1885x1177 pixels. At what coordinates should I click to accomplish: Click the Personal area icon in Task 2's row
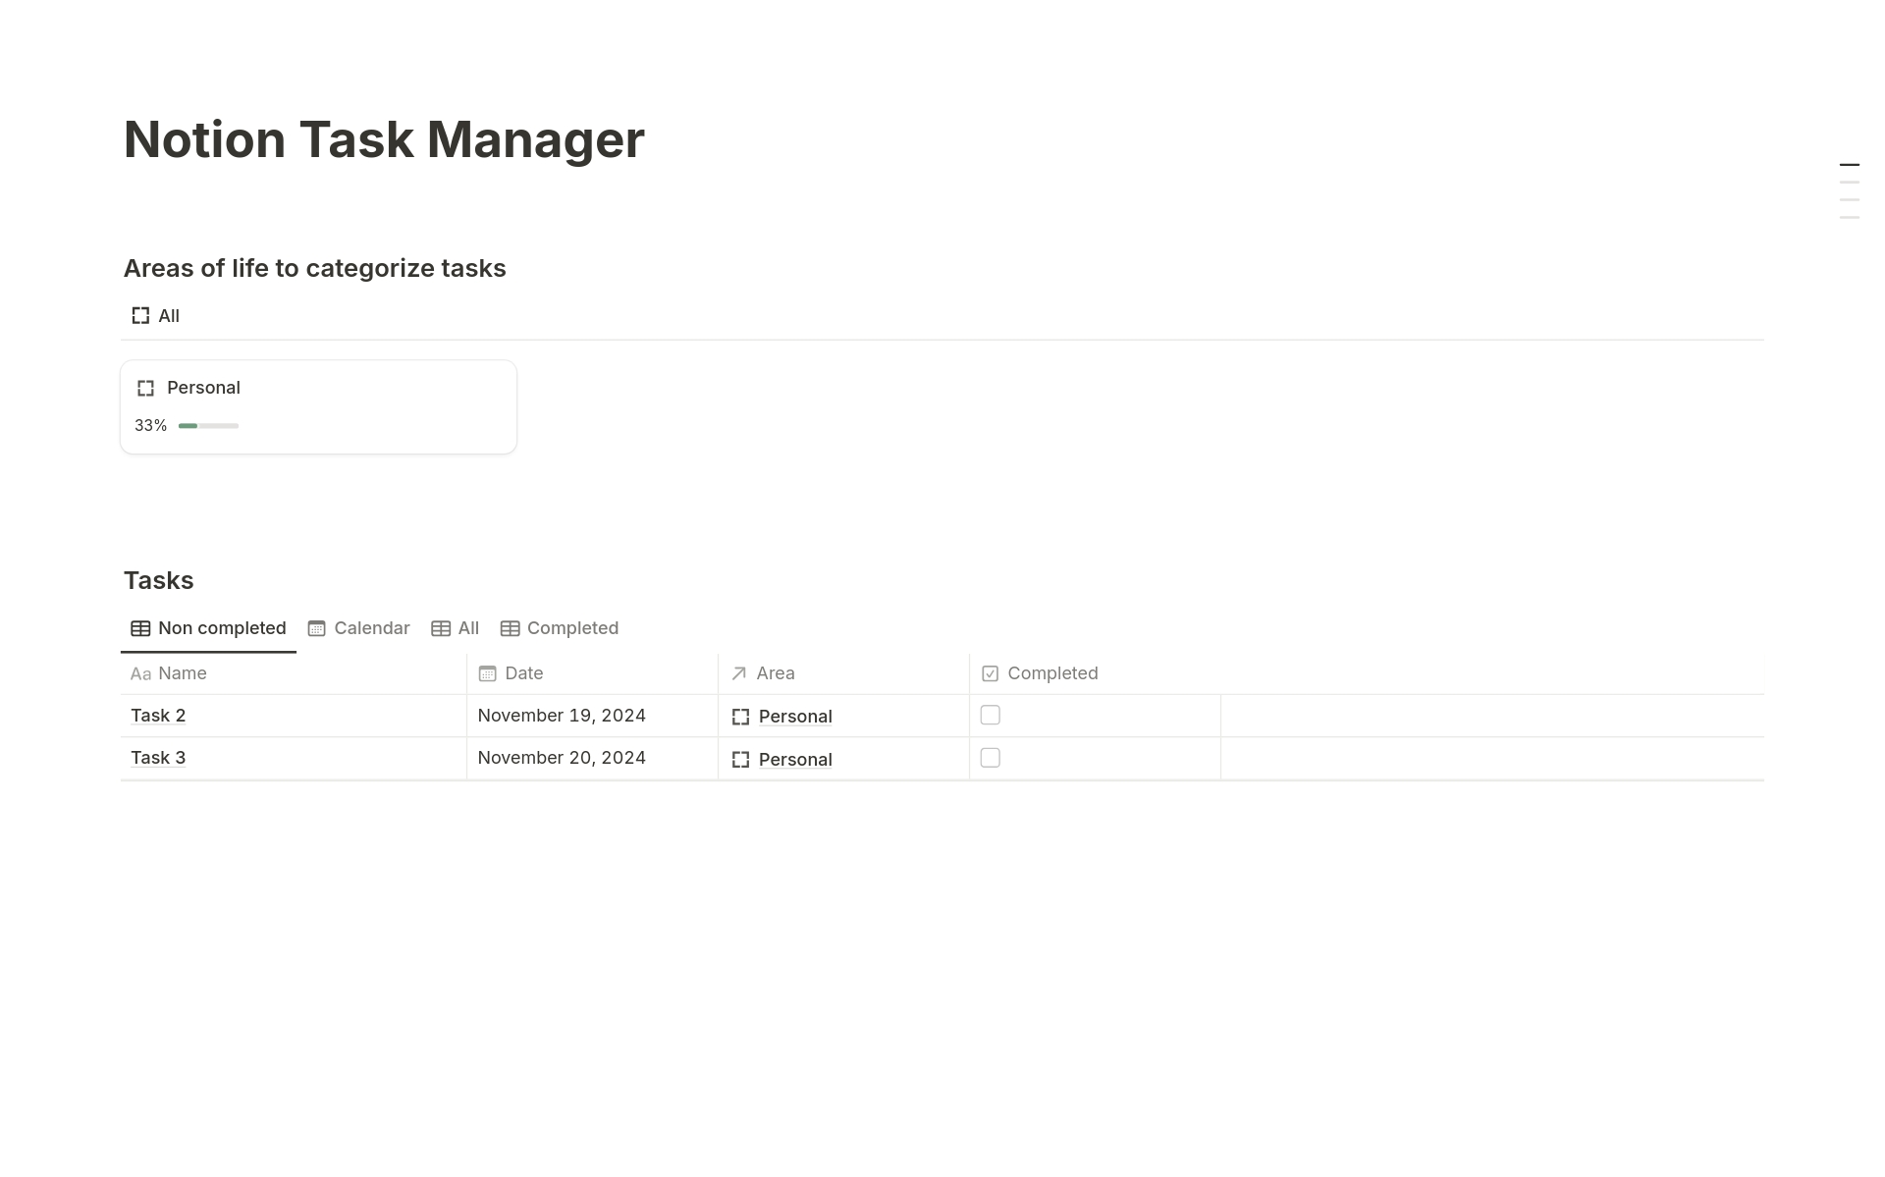[x=741, y=717]
